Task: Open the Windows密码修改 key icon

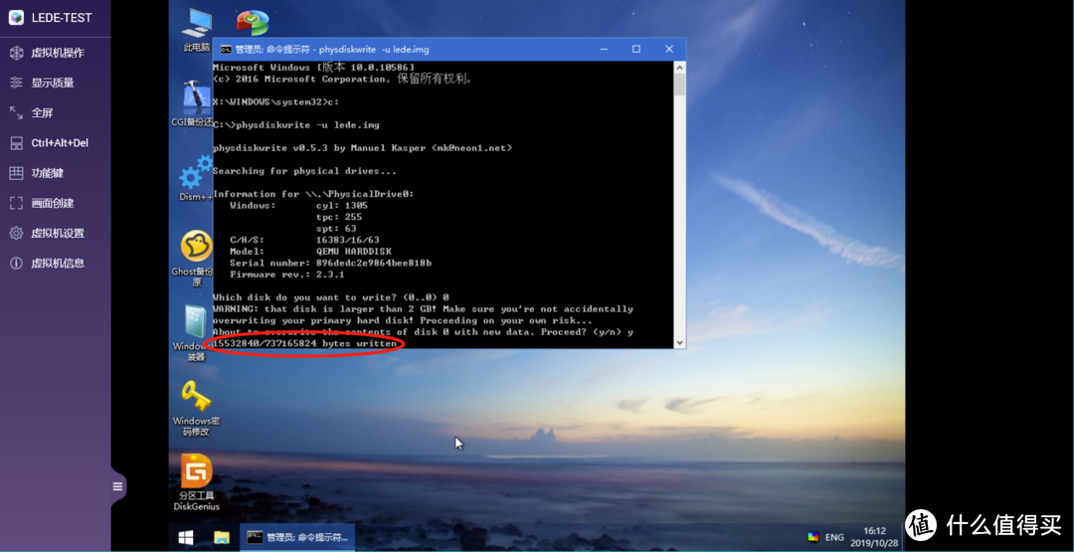Action: [196, 396]
